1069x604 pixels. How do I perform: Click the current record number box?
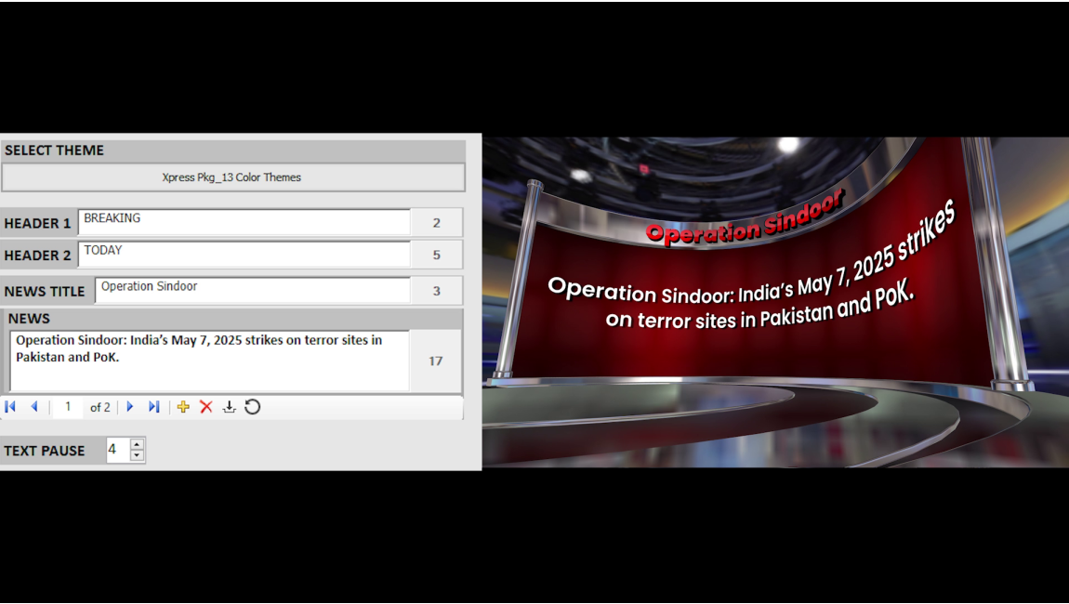click(67, 407)
